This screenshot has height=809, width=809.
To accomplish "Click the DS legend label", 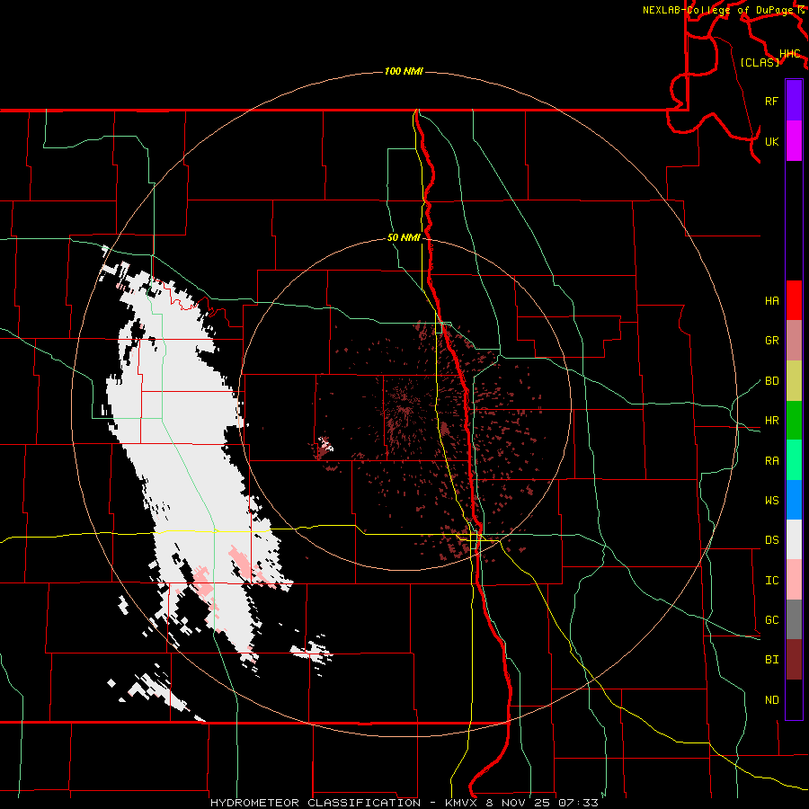I will coord(771,540).
